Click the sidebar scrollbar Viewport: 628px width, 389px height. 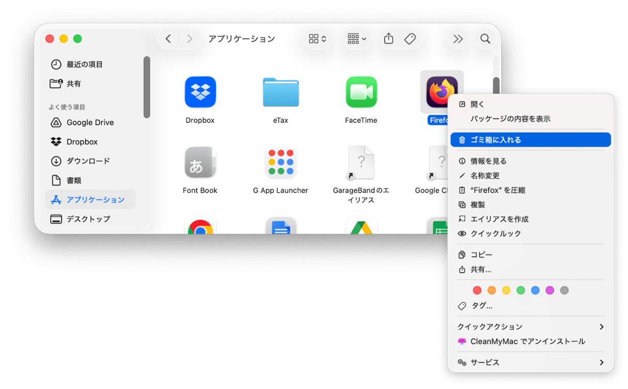[x=147, y=87]
